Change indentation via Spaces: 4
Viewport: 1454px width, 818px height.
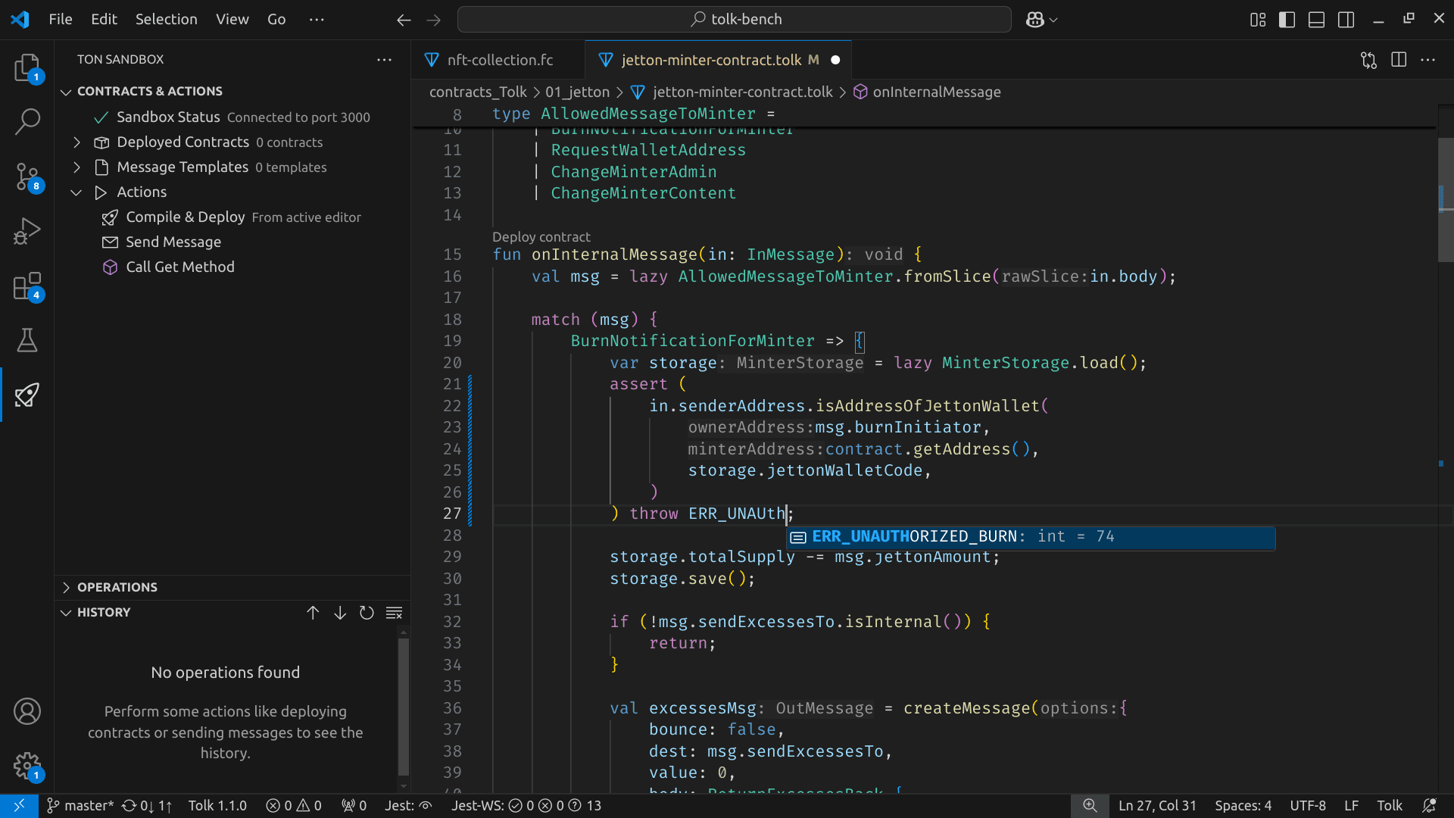tap(1243, 806)
